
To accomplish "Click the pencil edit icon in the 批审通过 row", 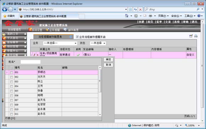I will pyautogui.click(x=34, y=55).
